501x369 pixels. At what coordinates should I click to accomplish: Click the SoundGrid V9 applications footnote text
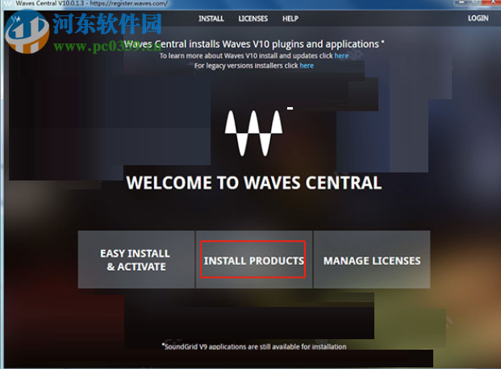coord(254,346)
